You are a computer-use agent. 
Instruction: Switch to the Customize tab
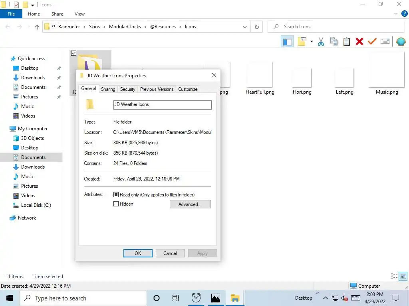[x=188, y=89]
